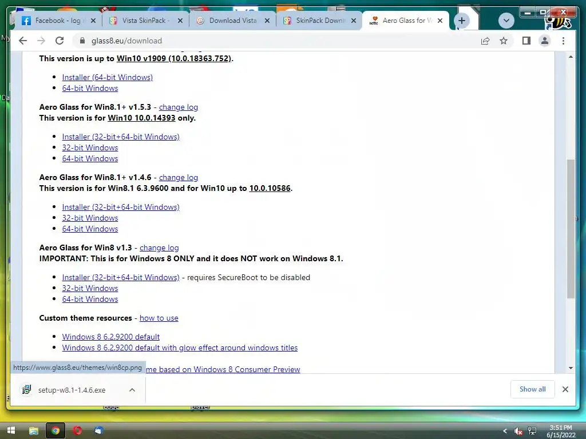Click Show all downloads

pyautogui.click(x=533, y=389)
